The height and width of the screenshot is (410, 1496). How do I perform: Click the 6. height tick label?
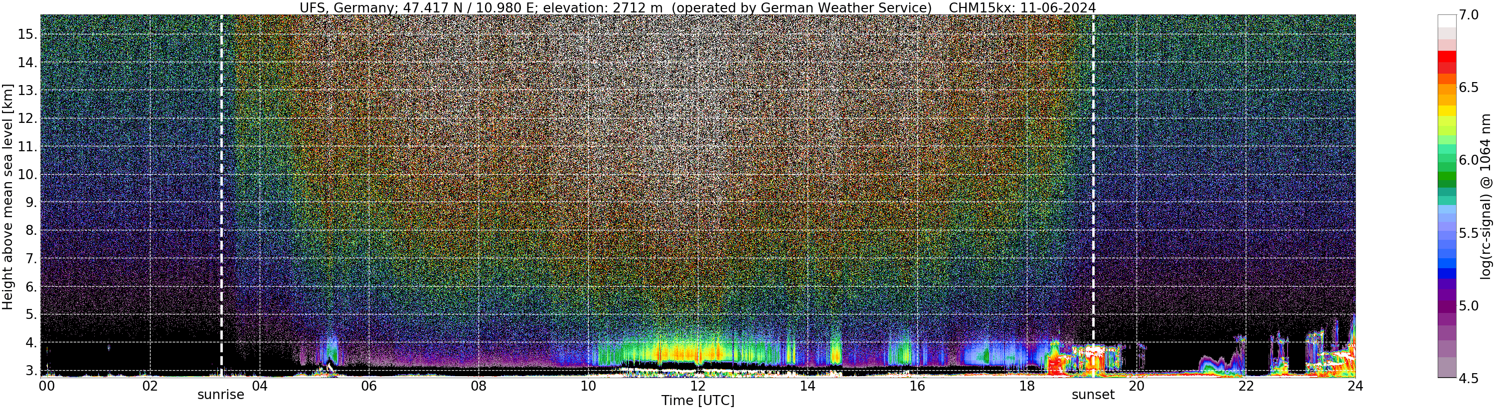coord(30,287)
